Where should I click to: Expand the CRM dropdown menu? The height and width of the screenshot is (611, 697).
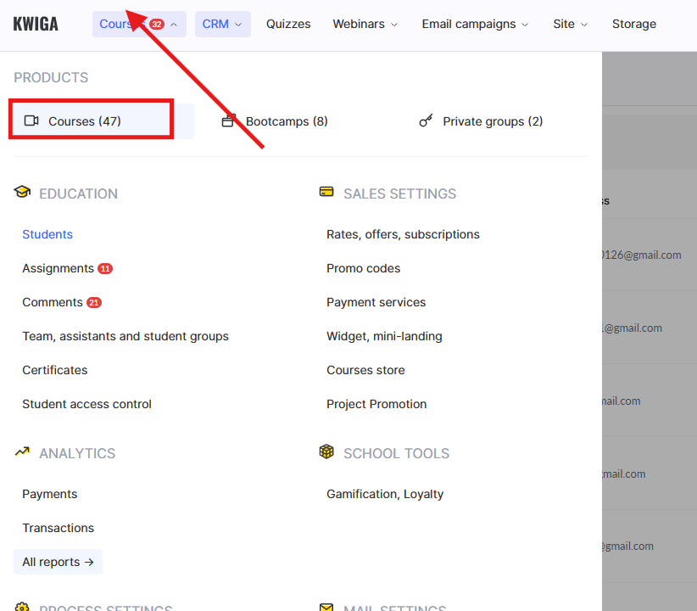pyautogui.click(x=222, y=24)
